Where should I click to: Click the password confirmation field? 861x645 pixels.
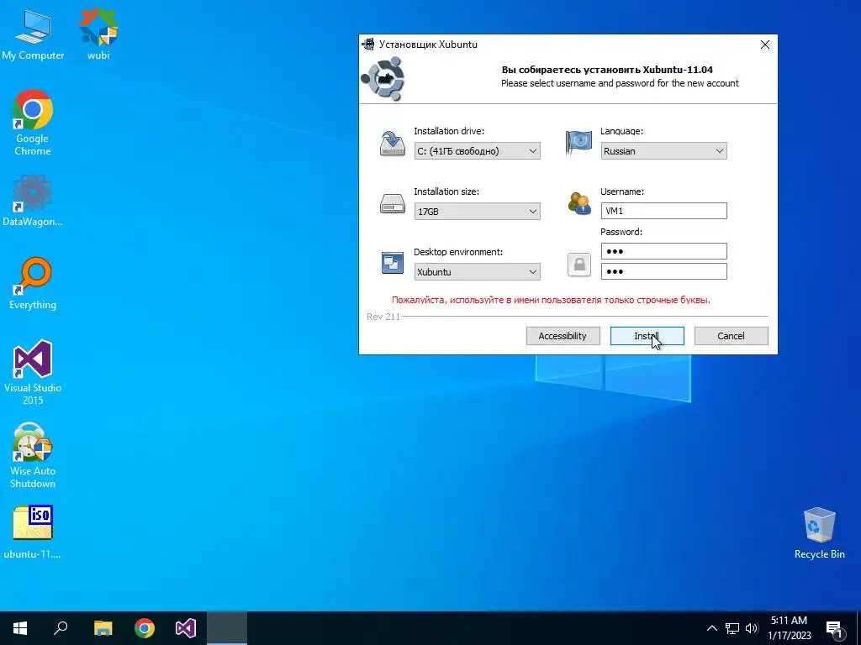coord(664,271)
